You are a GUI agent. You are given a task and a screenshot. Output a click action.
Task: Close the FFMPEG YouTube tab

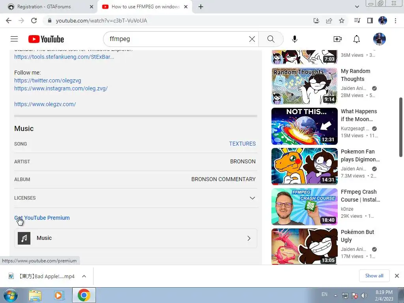click(186, 7)
